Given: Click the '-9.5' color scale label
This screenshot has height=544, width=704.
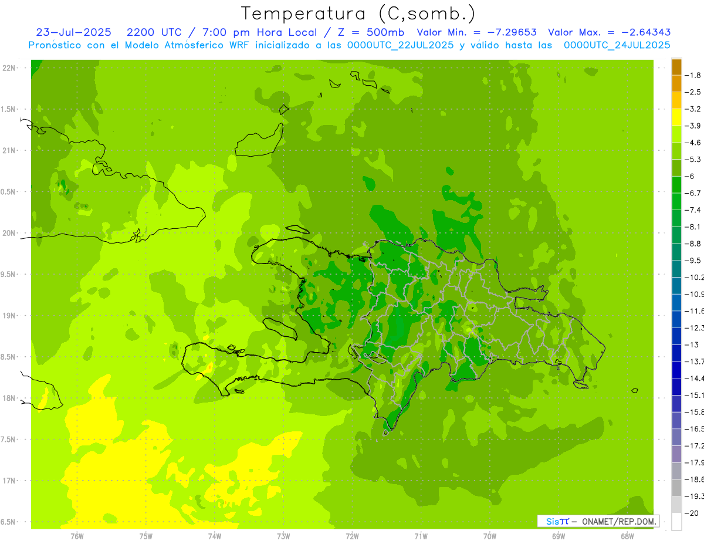Looking at the screenshot, I should pos(692,261).
